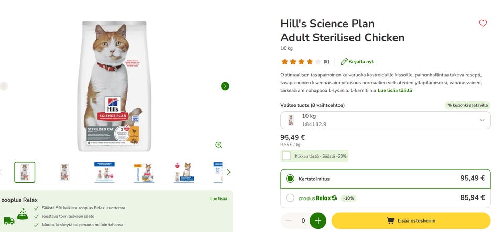Tick the 'Klikkaa tästä - Säästä -20%' checkbox
503x232 pixels.
pos(286,156)
